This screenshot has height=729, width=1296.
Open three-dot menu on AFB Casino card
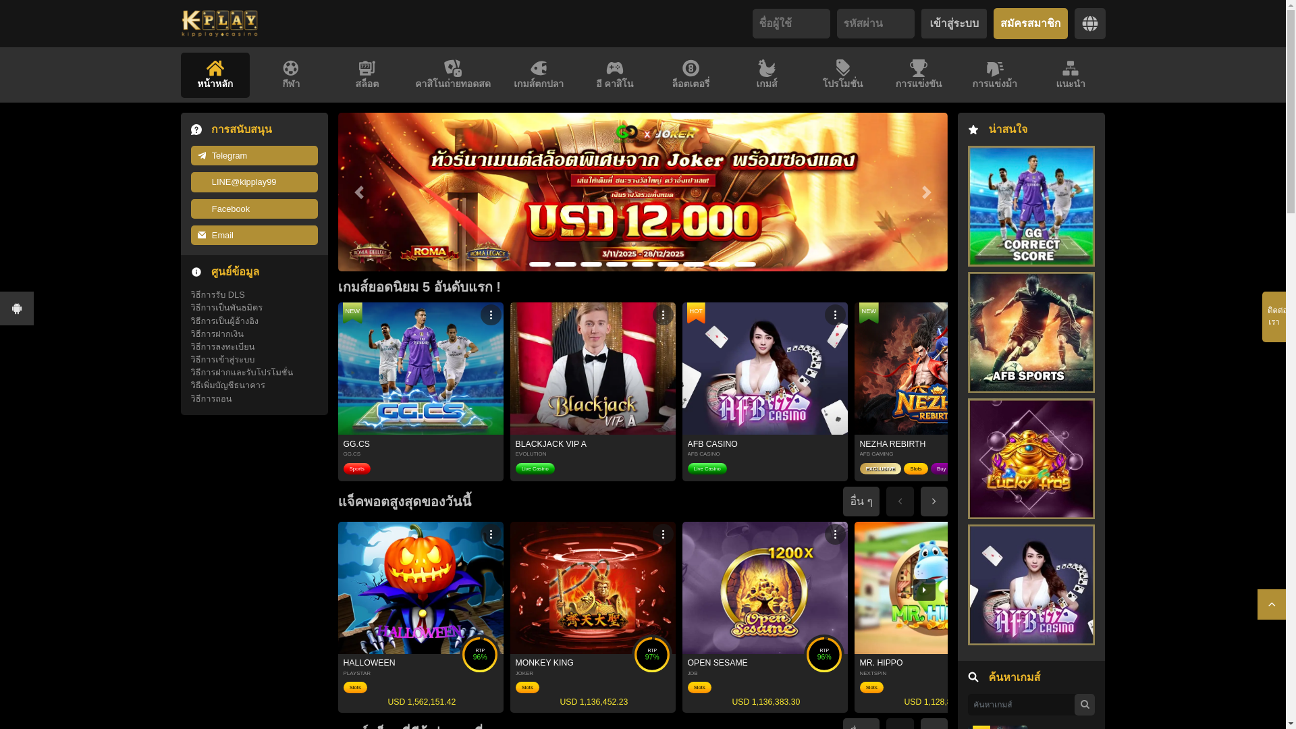pyautogui.click(x=835, y=315)
